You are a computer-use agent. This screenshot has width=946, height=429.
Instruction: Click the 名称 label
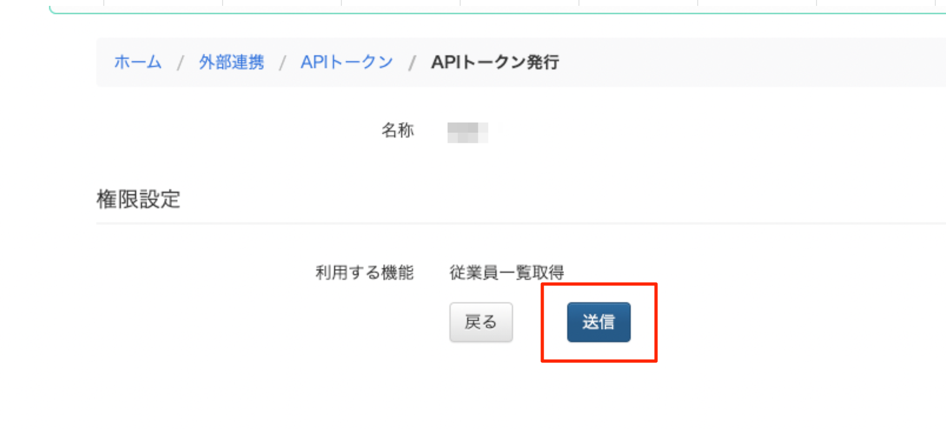(x=397, y=130)
